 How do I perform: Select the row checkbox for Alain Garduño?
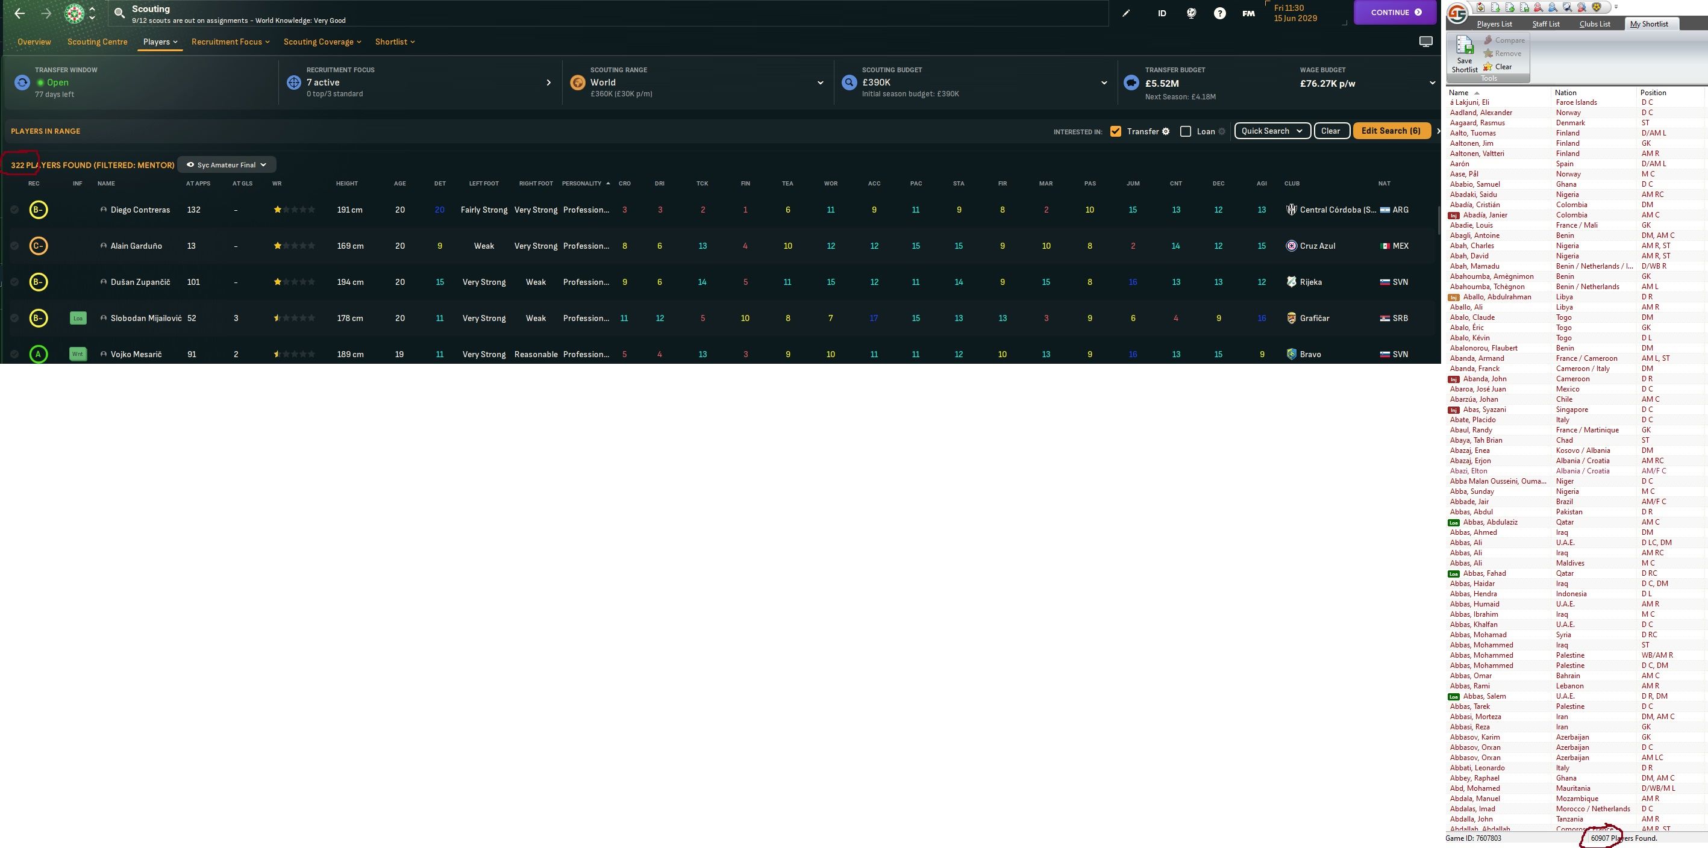pos(14,246)
